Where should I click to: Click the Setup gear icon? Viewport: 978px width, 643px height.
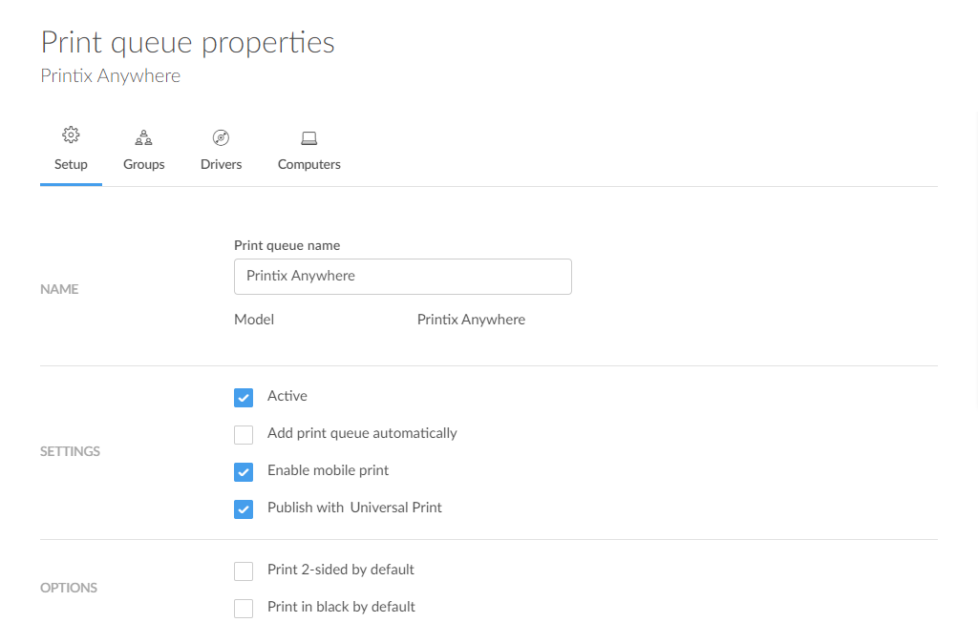(x=71, y=135)
